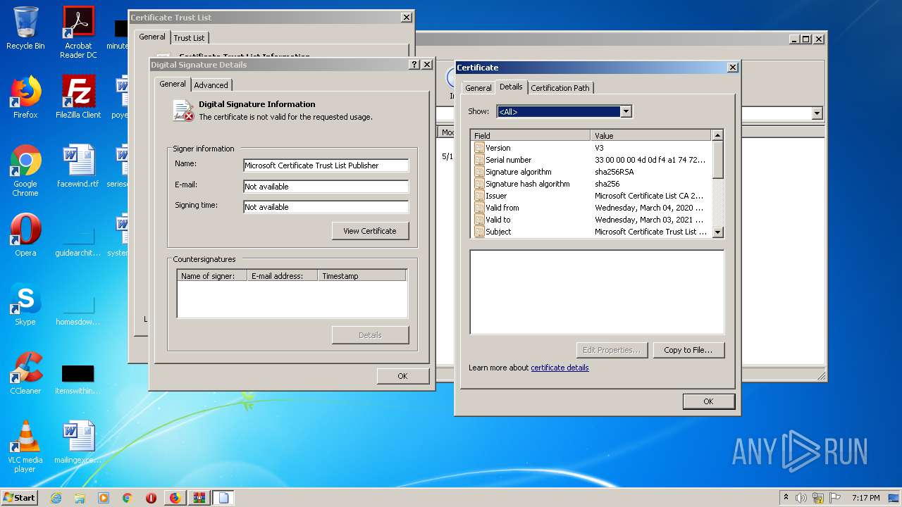The width and height of the screenshot is (902, 507).
Task: Launch Acrobat Reader DC shortcut
Action: 78,32
